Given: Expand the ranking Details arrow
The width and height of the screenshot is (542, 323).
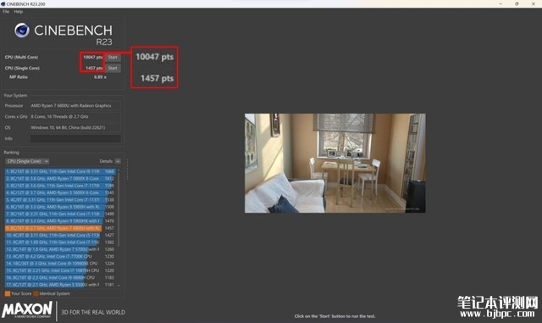Looking at the screenshot, I should click(118, 161).
